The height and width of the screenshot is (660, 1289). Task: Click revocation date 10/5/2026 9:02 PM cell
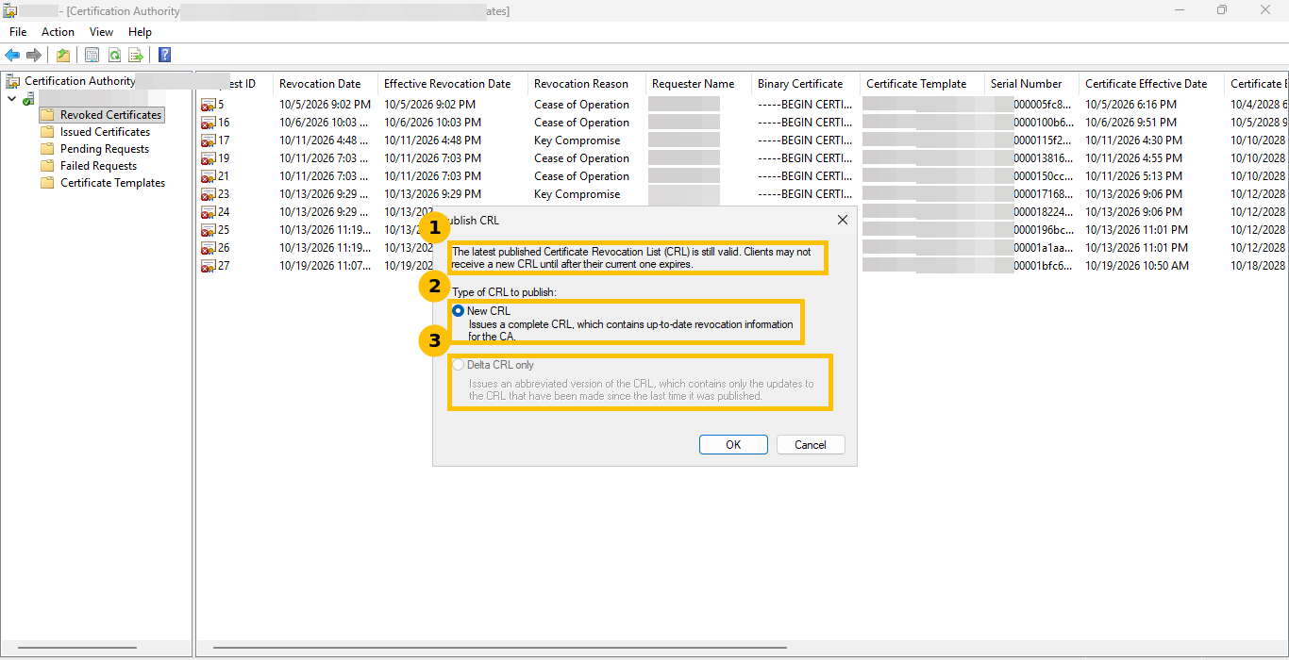pos(325,105)
